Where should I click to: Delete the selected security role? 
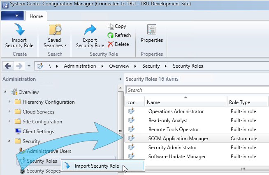point(118,44)
